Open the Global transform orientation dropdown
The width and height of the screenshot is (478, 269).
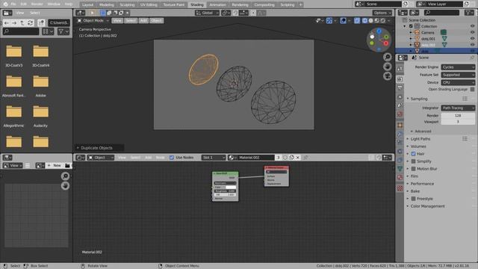coord(207,13)
